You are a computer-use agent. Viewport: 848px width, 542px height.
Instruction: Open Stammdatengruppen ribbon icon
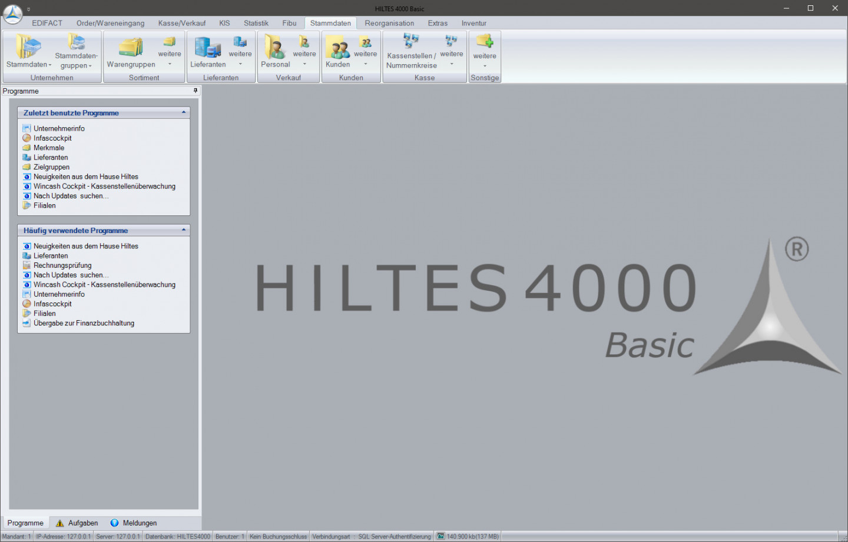[77, 42]
